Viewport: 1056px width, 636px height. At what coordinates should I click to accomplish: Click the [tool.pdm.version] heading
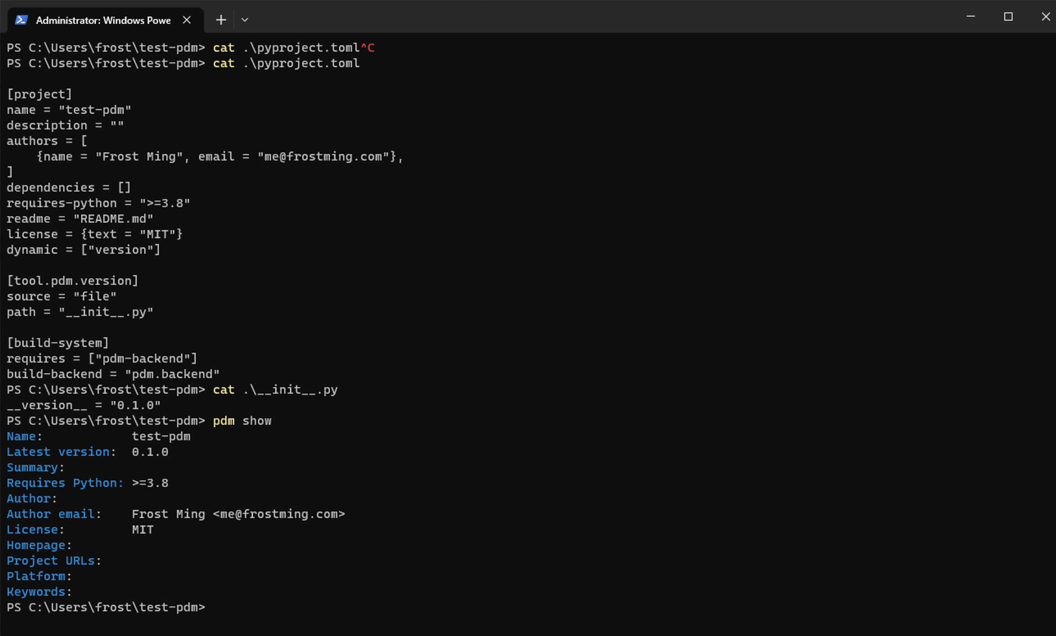click(x=72, y=280)
